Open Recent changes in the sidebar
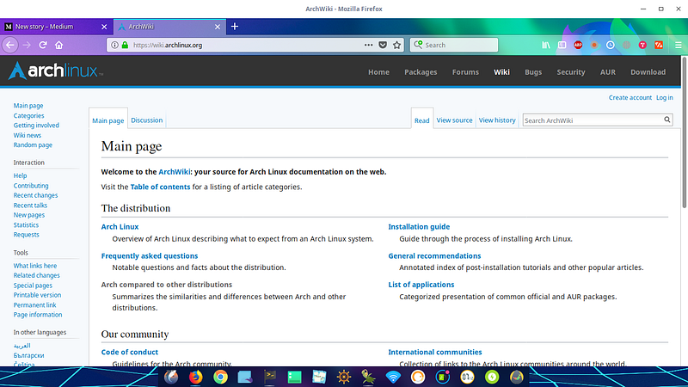 35,195
